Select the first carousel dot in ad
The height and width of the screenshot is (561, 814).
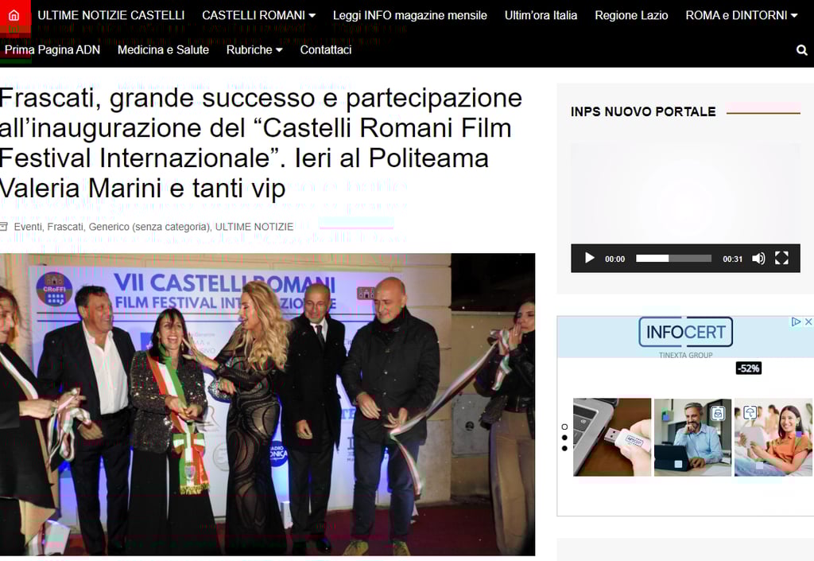(564, 427)
